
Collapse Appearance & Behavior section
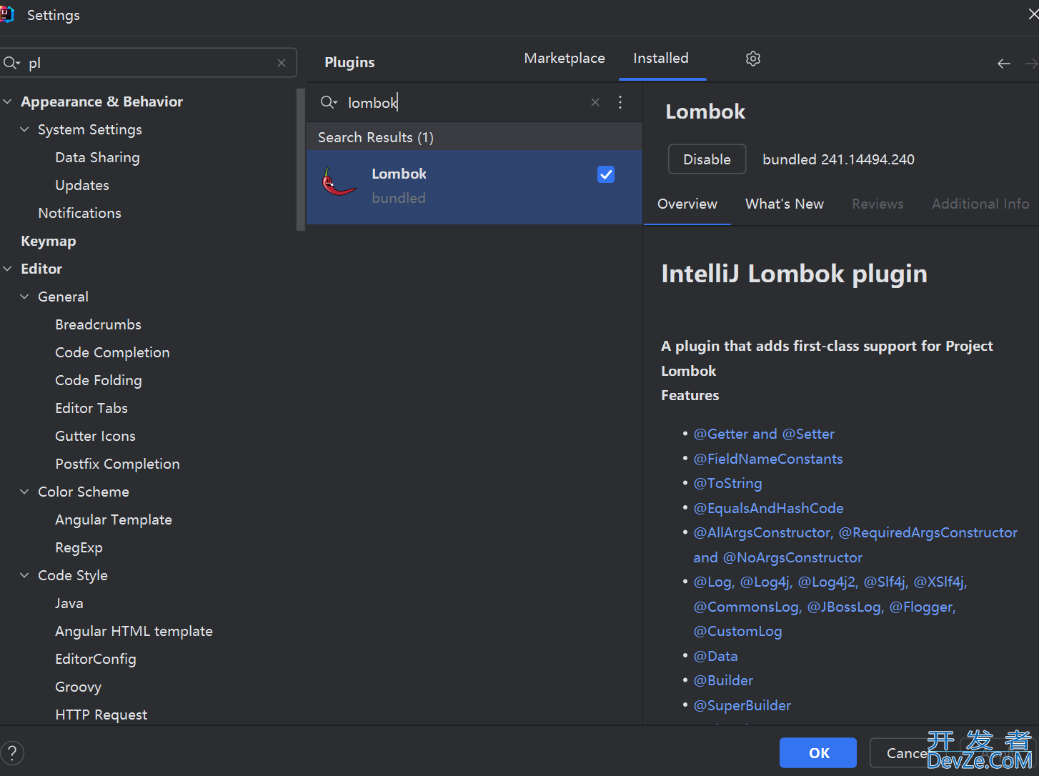click(x=8, y=101)
